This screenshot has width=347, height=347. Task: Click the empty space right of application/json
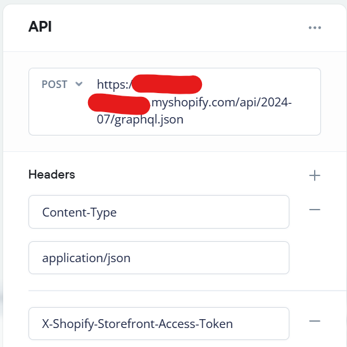(x=208, y=258)
